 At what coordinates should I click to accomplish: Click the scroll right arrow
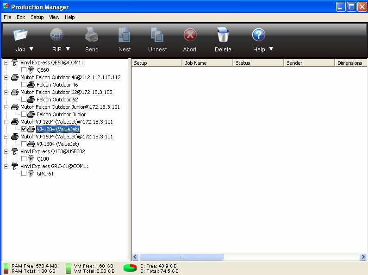coord(363,256)
